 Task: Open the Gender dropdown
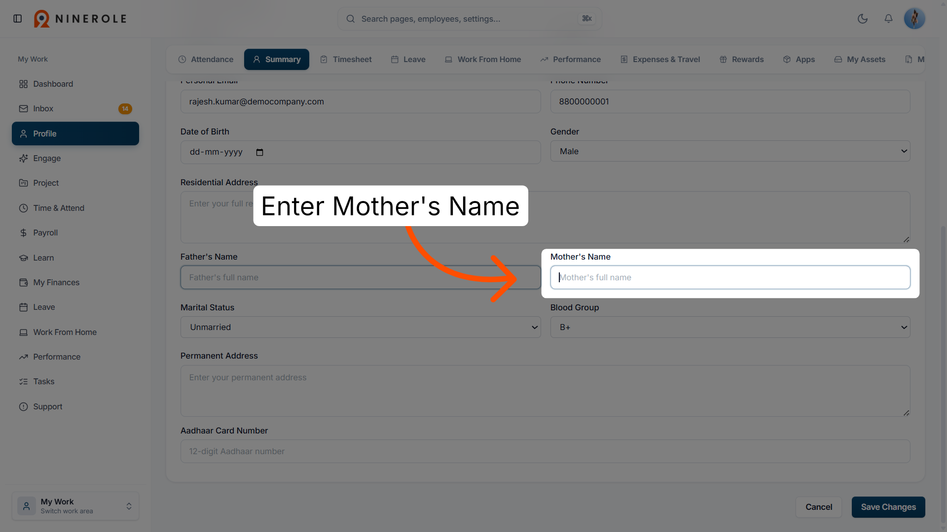pos(730,151)
